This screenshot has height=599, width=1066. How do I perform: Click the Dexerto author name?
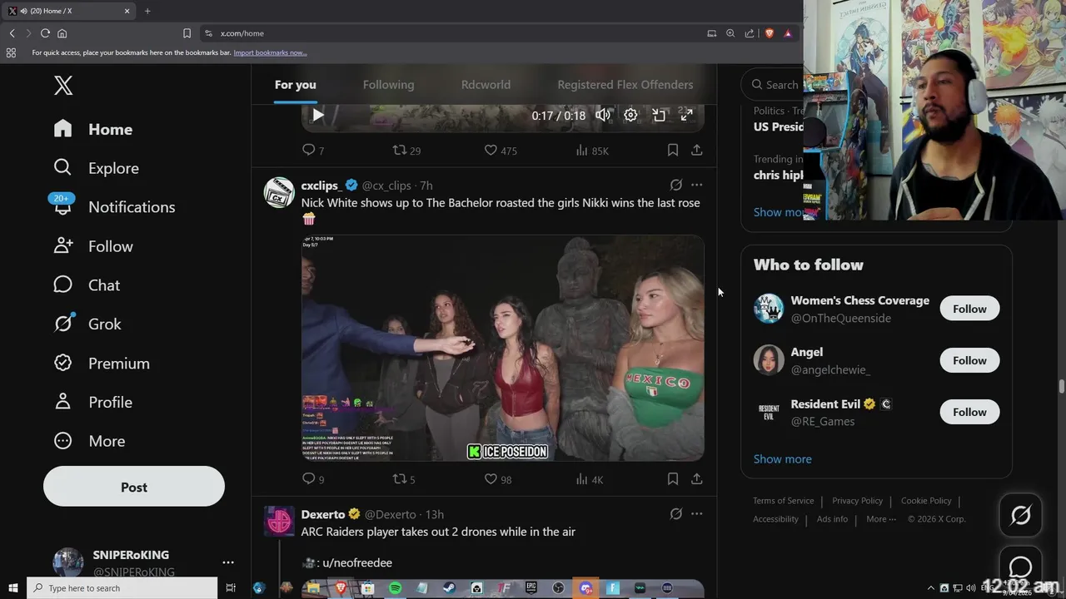(323, 514)
